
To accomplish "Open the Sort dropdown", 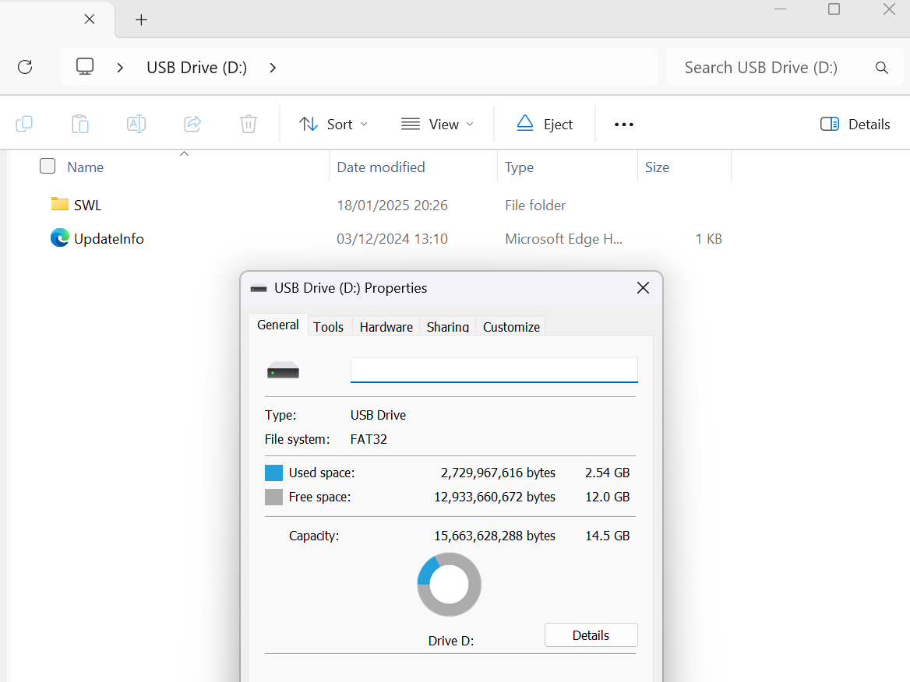I will pyautogui.click(x=333, y=124).
